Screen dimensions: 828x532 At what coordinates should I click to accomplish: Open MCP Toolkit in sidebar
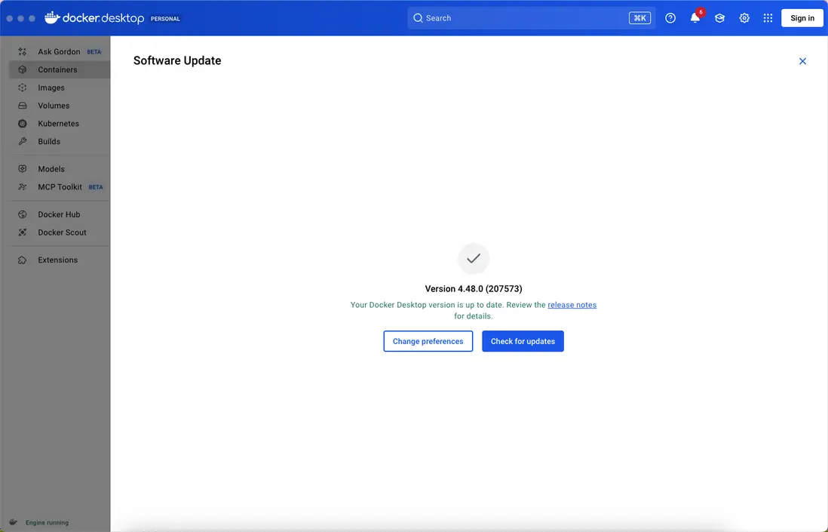[x=59, y=187]
